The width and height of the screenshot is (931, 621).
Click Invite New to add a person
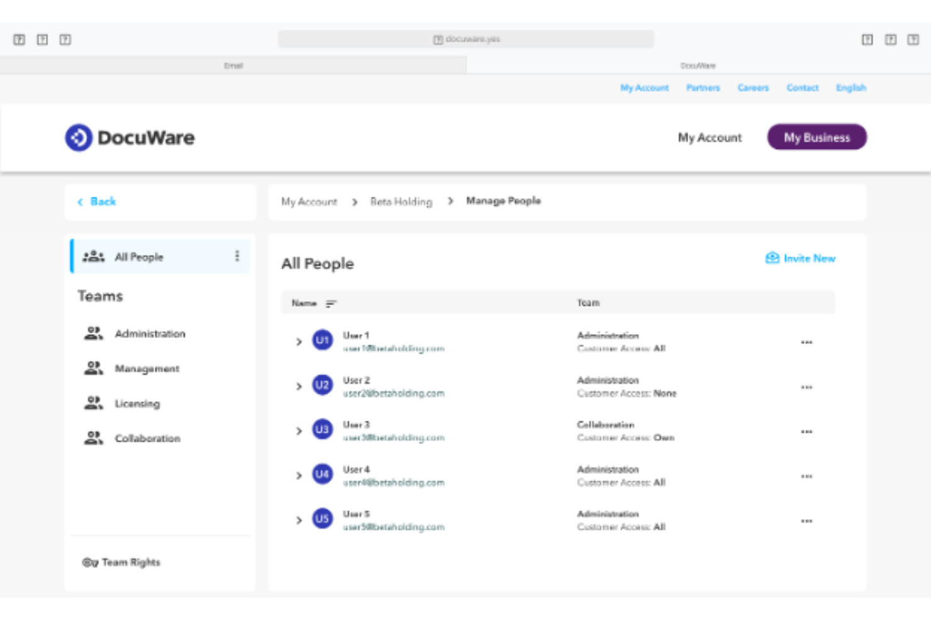800,258
